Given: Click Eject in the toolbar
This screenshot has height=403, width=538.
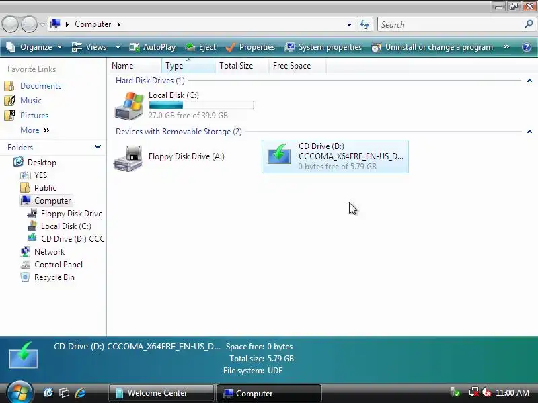Looking at the screenshot, I should click(200, 47).
